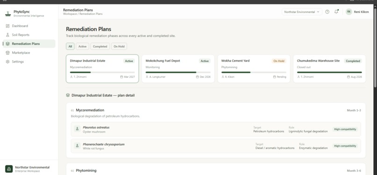This screenshot has width=377, height=175.
Task: Click the Northstar Environmental workspace icon at bottom
Action: 9,169
